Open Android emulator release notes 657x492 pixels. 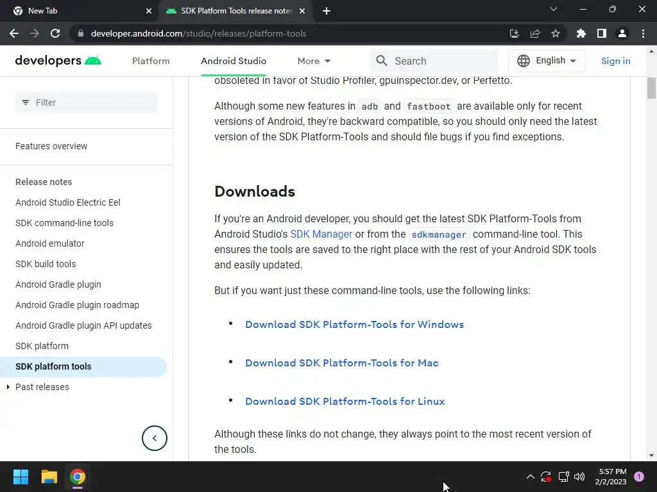point(49,243)
